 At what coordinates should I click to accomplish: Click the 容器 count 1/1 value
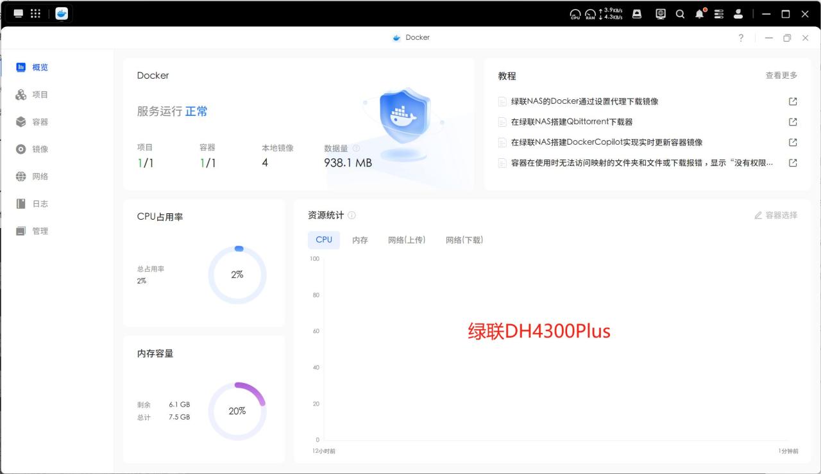tap(208, 163)
